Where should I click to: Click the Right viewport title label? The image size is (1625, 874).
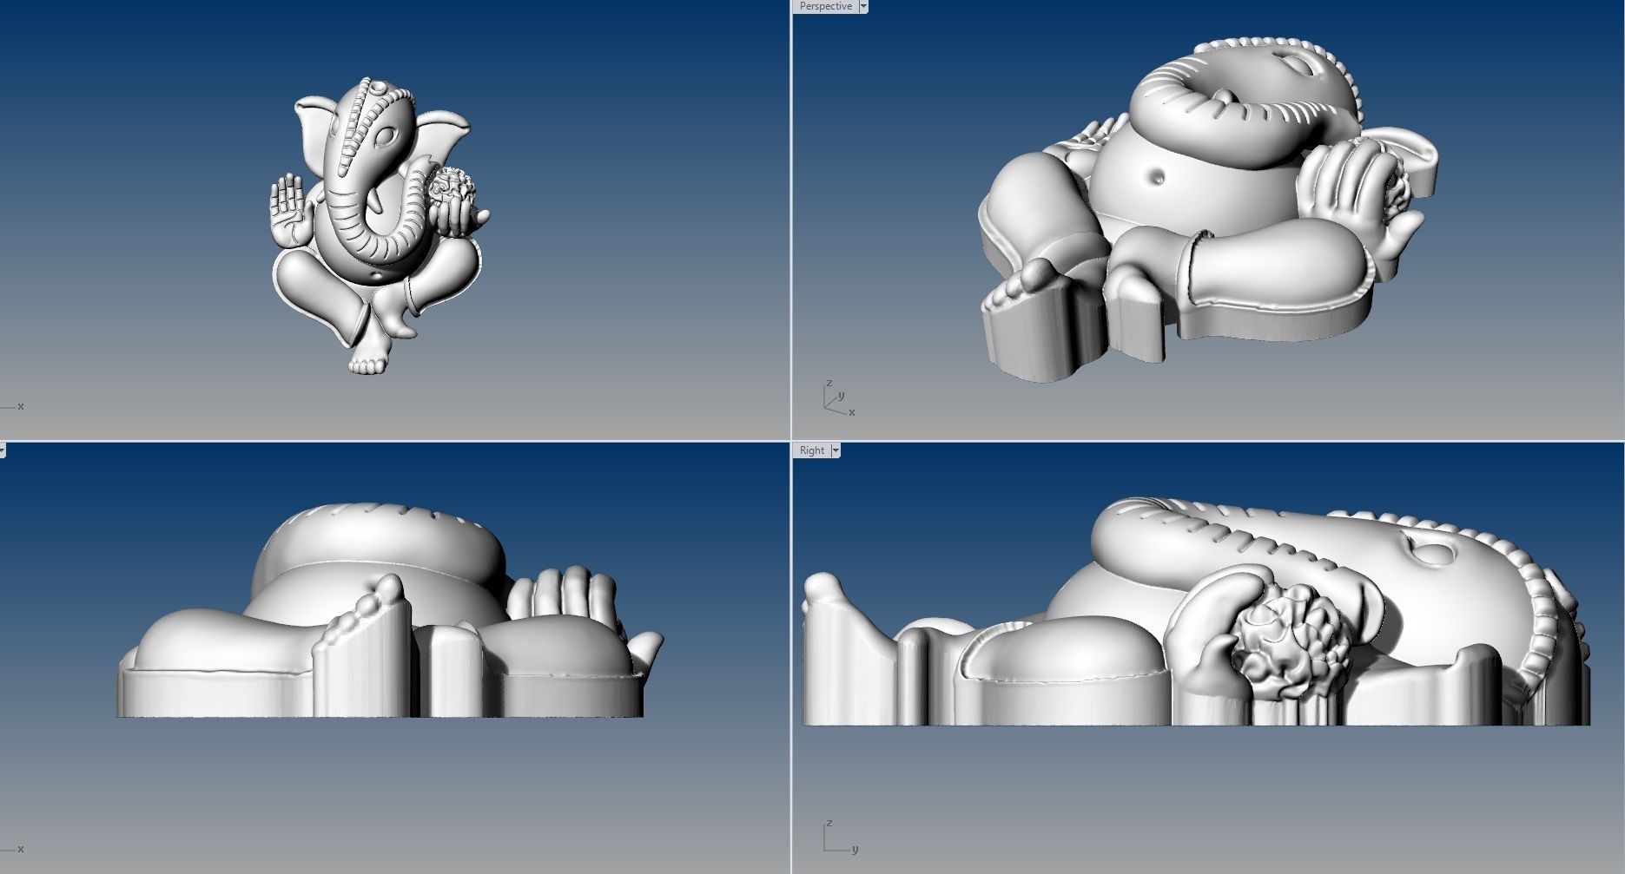pyautogui.click(x=812, y=450)
